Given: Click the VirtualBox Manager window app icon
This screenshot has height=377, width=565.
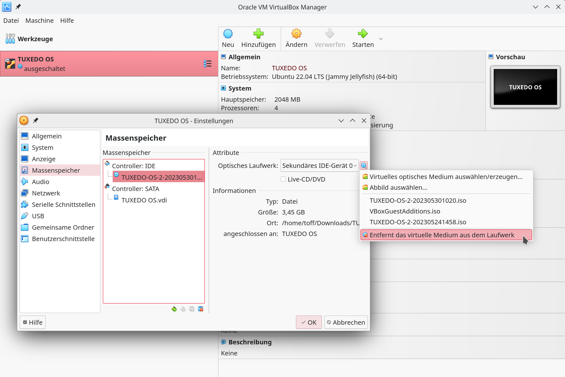Looking at the screenshot, I should (x=7, y=7).
